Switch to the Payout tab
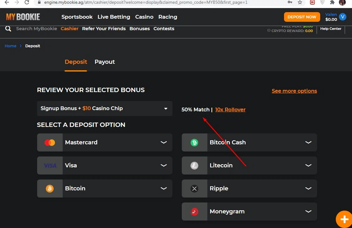This screenshot has height=228, width=352. click(105, 62)
